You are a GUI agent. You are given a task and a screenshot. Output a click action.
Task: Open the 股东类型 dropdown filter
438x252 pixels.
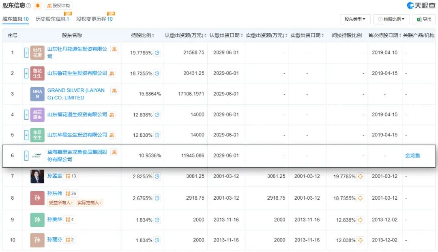point(355,19)
